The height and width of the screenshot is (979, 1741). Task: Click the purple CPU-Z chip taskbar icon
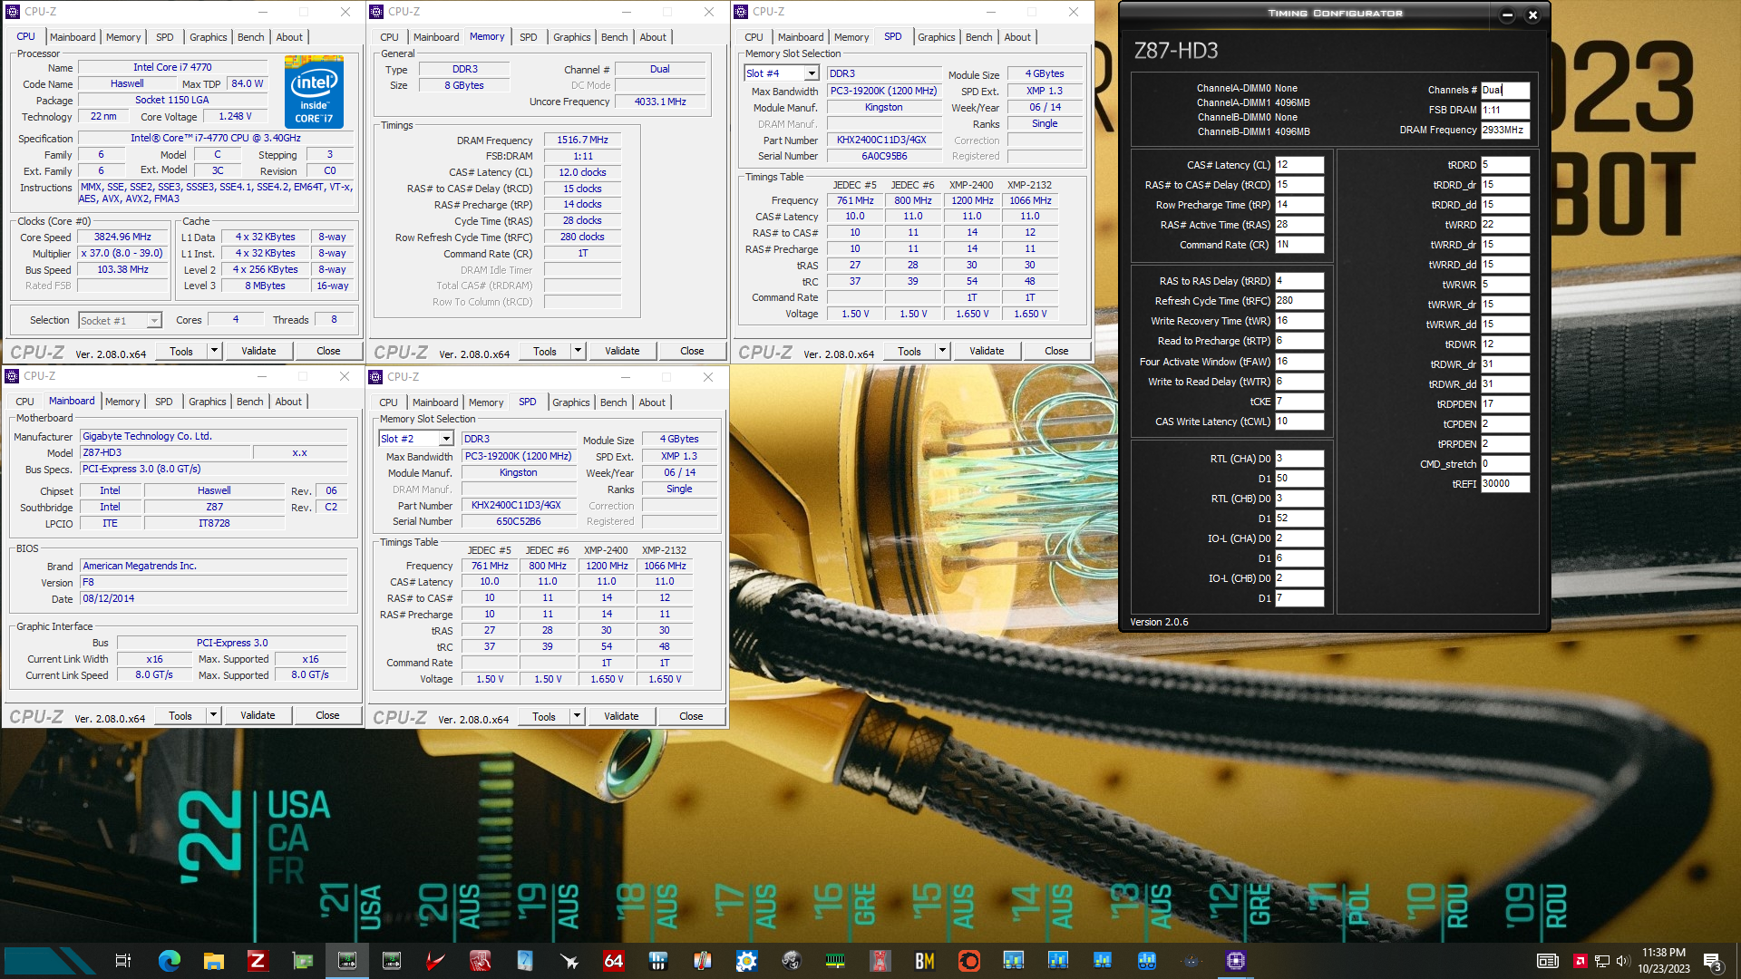pyautogui.click(x=1236, y=961)
